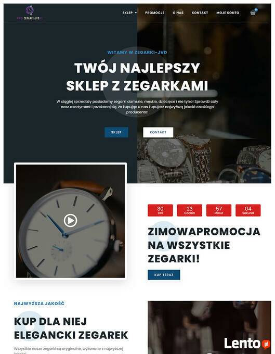Open MOJE KONTO account page
This screenshot has width=275, height=354.
point(228,12)
